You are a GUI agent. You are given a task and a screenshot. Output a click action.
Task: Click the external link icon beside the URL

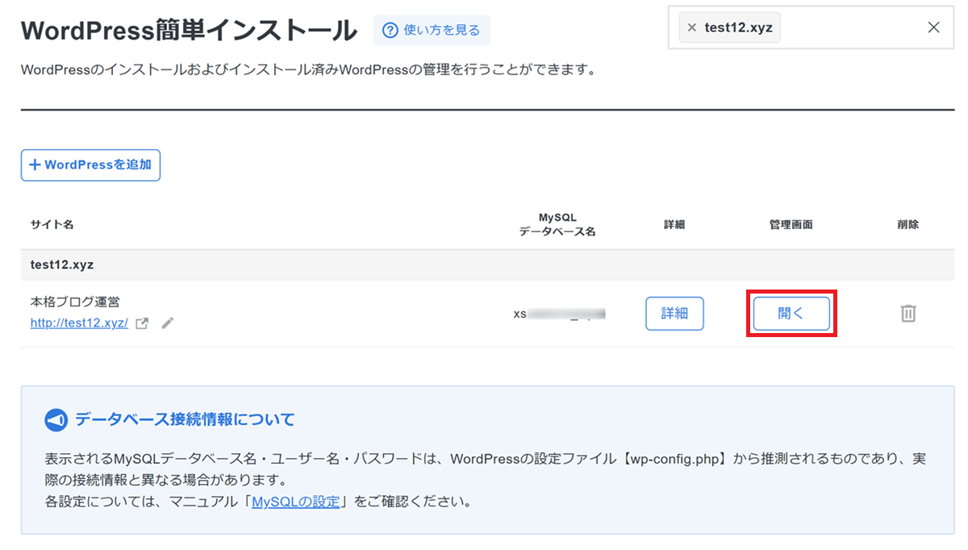(142, 323)
